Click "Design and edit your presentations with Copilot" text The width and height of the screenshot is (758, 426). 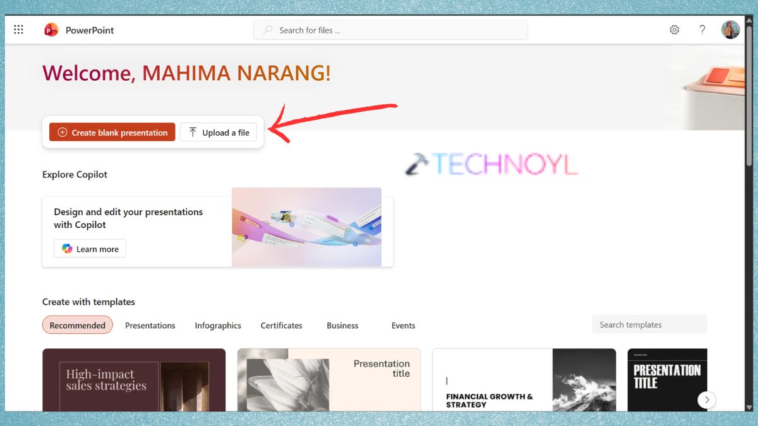click(128, 218)
